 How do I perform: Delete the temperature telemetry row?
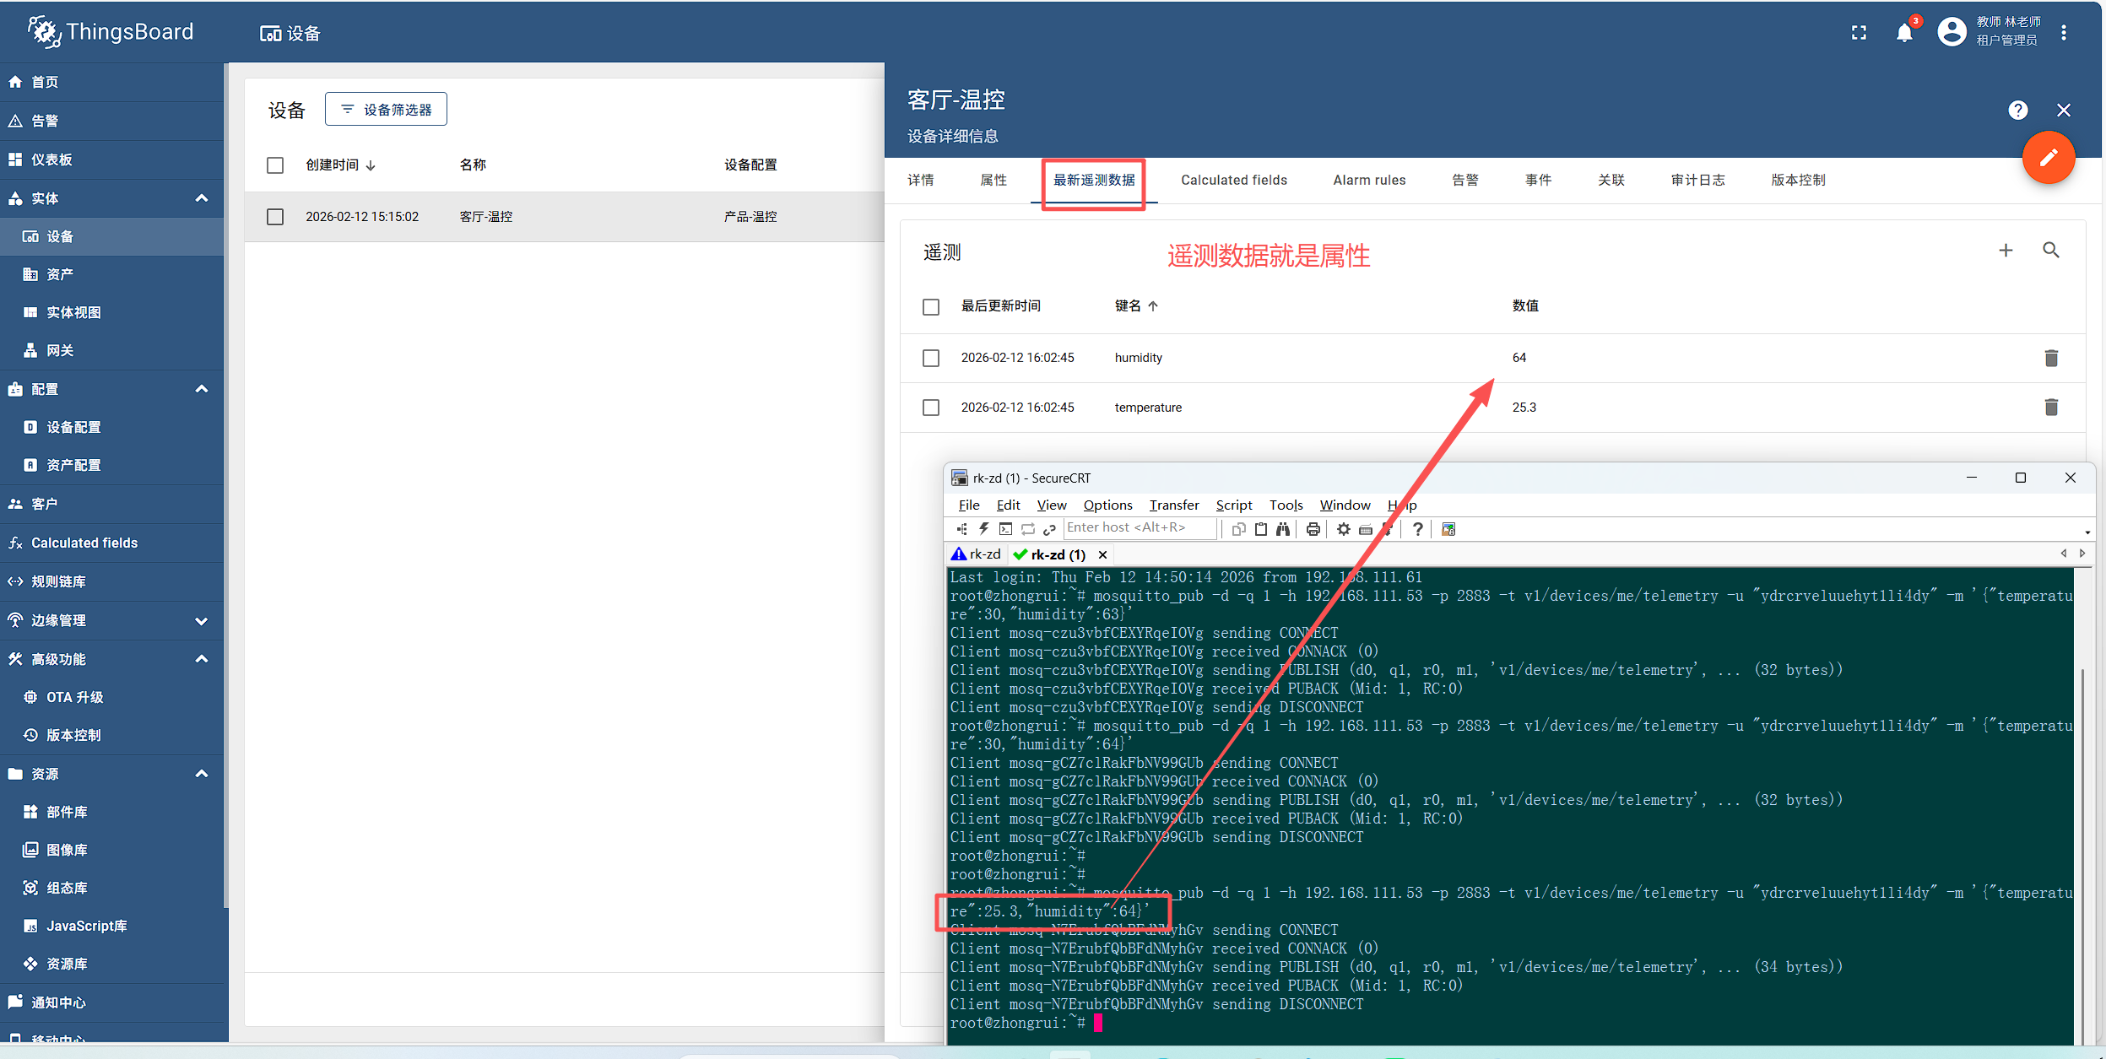2051,408
